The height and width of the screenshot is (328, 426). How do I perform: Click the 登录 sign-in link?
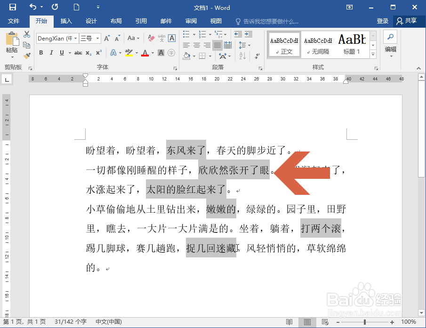383,21
